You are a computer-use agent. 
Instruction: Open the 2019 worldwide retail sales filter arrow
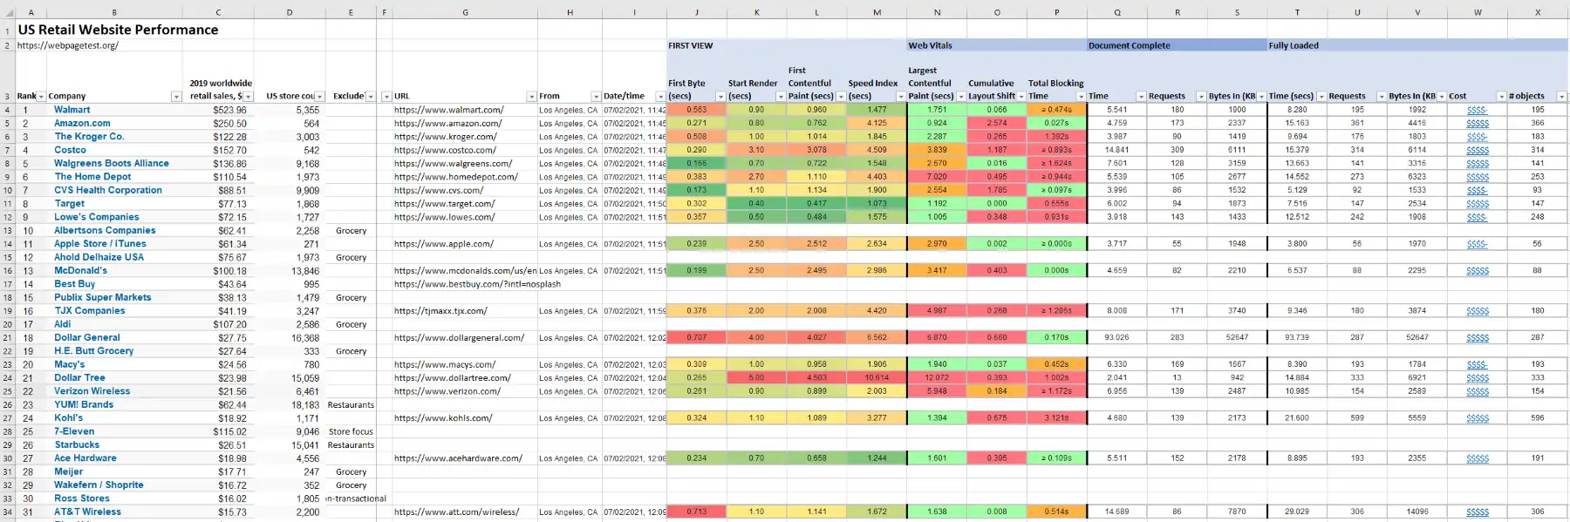(x=249, y=97)
